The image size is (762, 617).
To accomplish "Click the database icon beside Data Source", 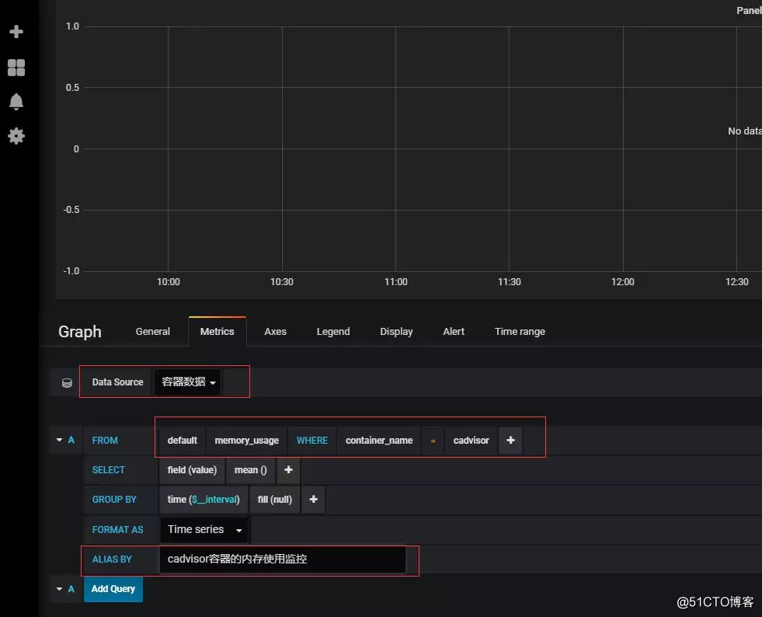I will [x=67, y=382].
